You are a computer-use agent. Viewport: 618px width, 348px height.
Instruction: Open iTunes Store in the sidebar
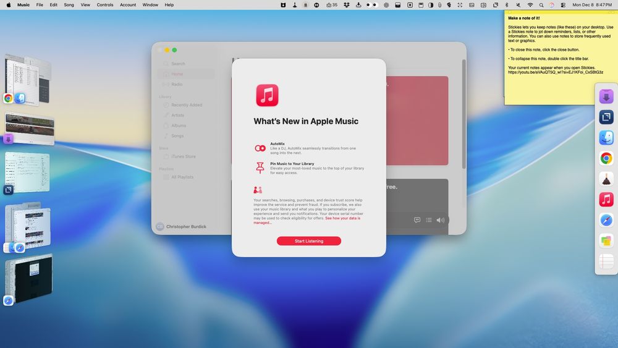coord(185,156)
